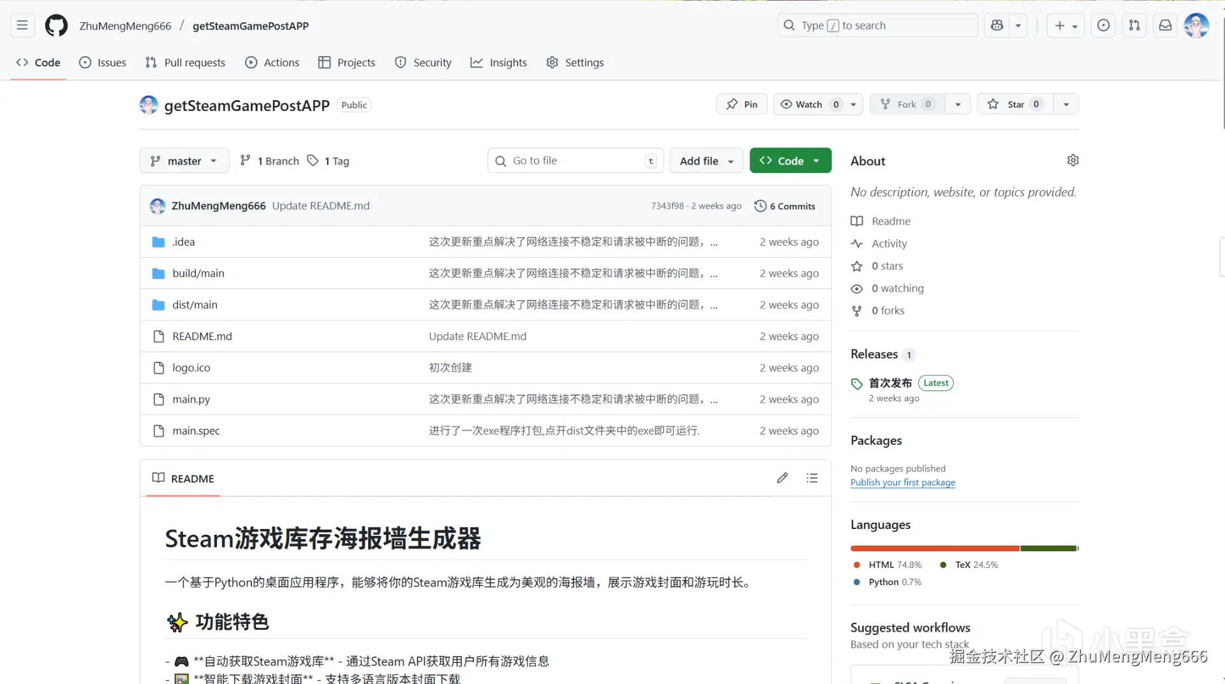The height and width of the screenshot is (684, 1225).
Task: Open the Insights tab
Action: click(499, 63)
